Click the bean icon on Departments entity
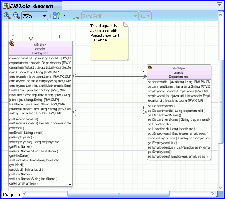Image resolution: width=225 pixels, height=199 pixels. click(150, 67)
